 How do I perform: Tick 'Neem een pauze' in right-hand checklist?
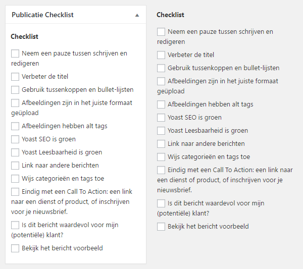click(161, 32)
